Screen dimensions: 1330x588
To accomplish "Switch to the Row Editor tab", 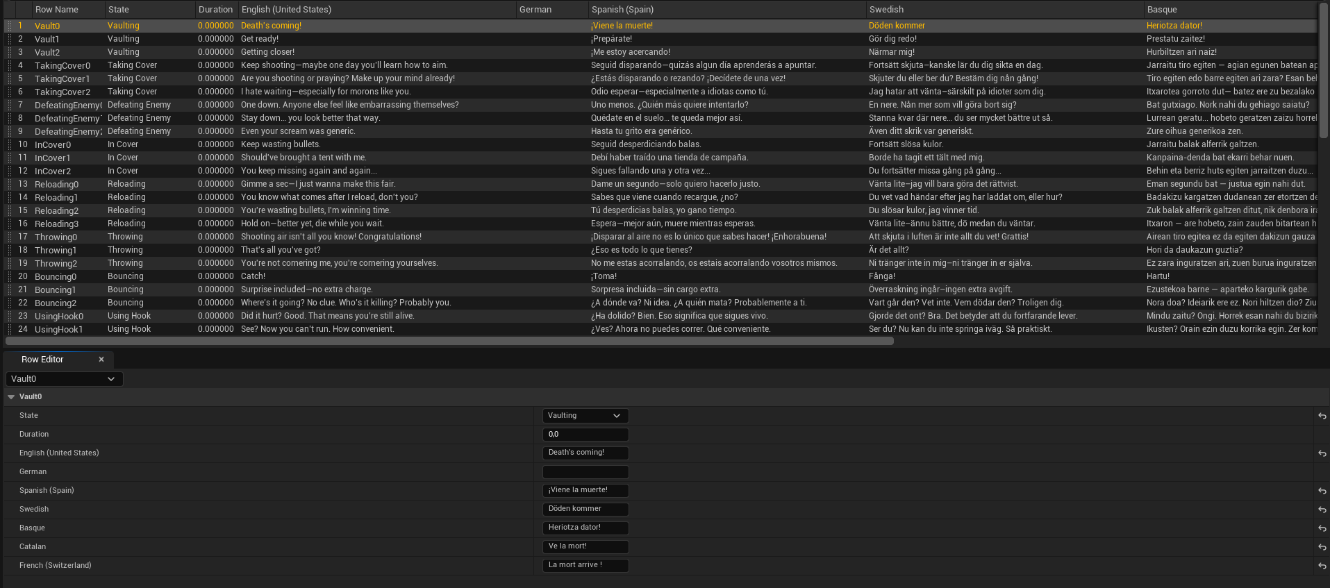I will 42,360.
